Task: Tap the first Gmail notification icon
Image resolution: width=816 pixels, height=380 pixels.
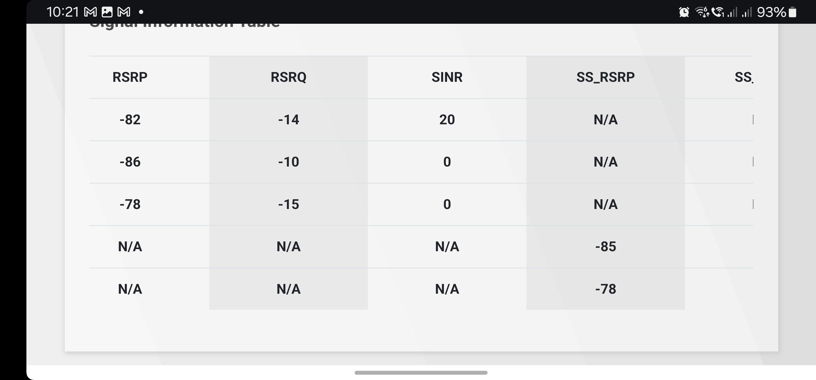Action: pos(90,12)
